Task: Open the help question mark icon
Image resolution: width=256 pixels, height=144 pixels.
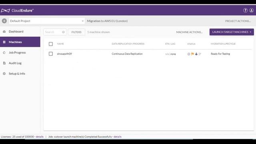Action: 245,10
